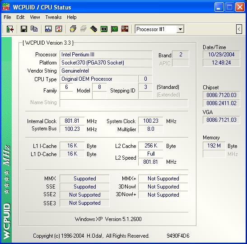Screen dimensions: 247x244
Task: Click the SSE2 Not Supported field
Action: point(84,195)
